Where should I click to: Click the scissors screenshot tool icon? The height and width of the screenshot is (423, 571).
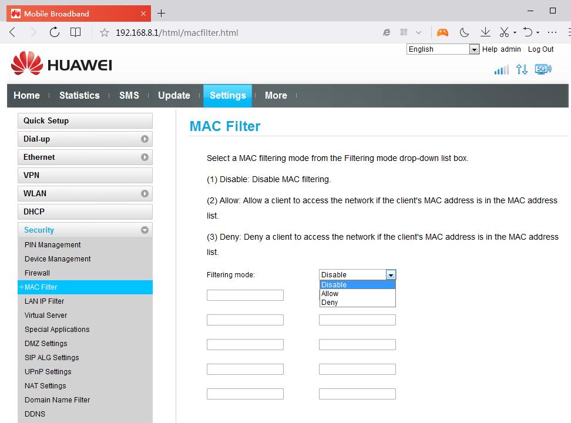pos(504,32)
